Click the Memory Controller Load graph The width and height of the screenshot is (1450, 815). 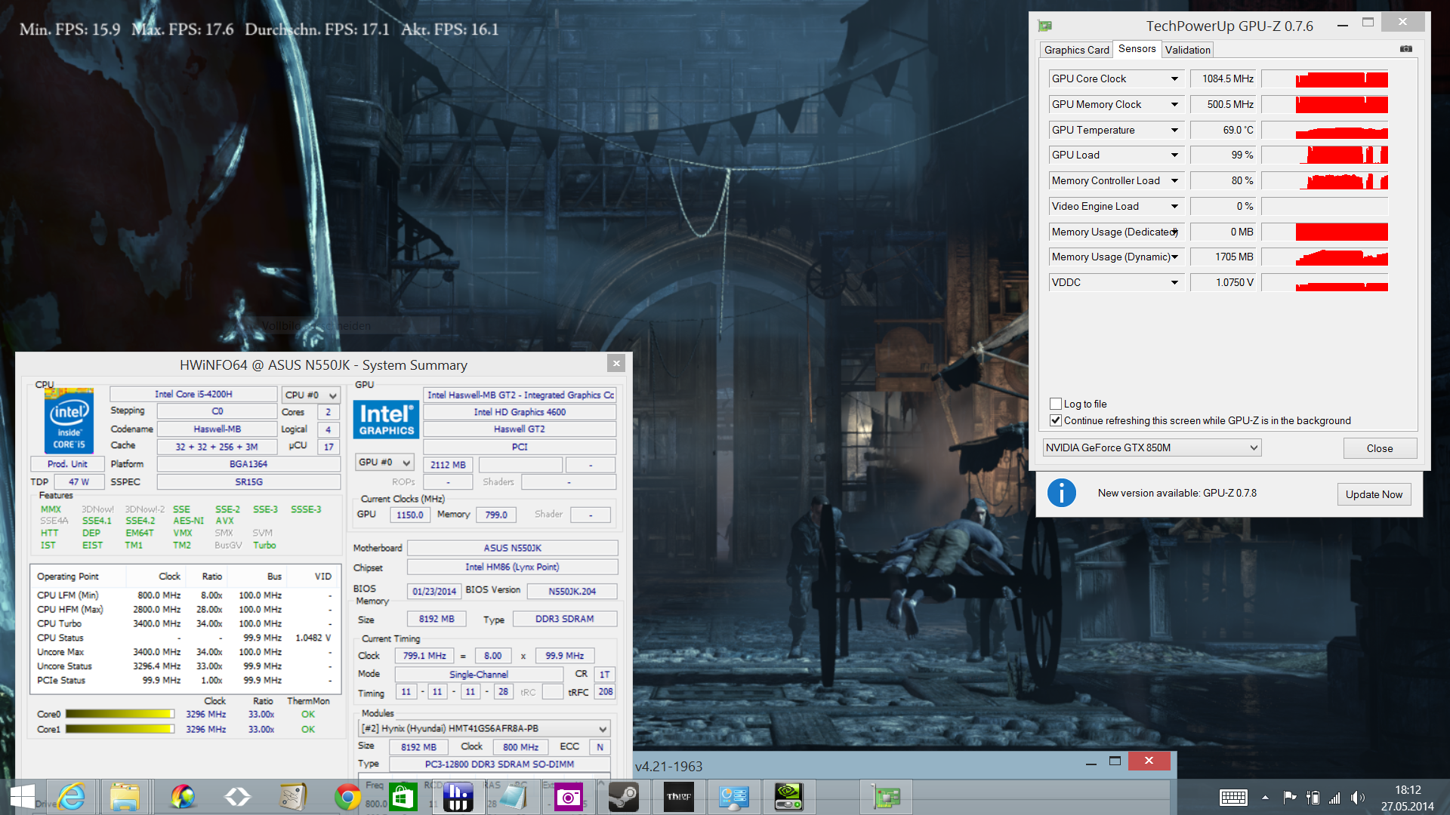(1325, 180)
